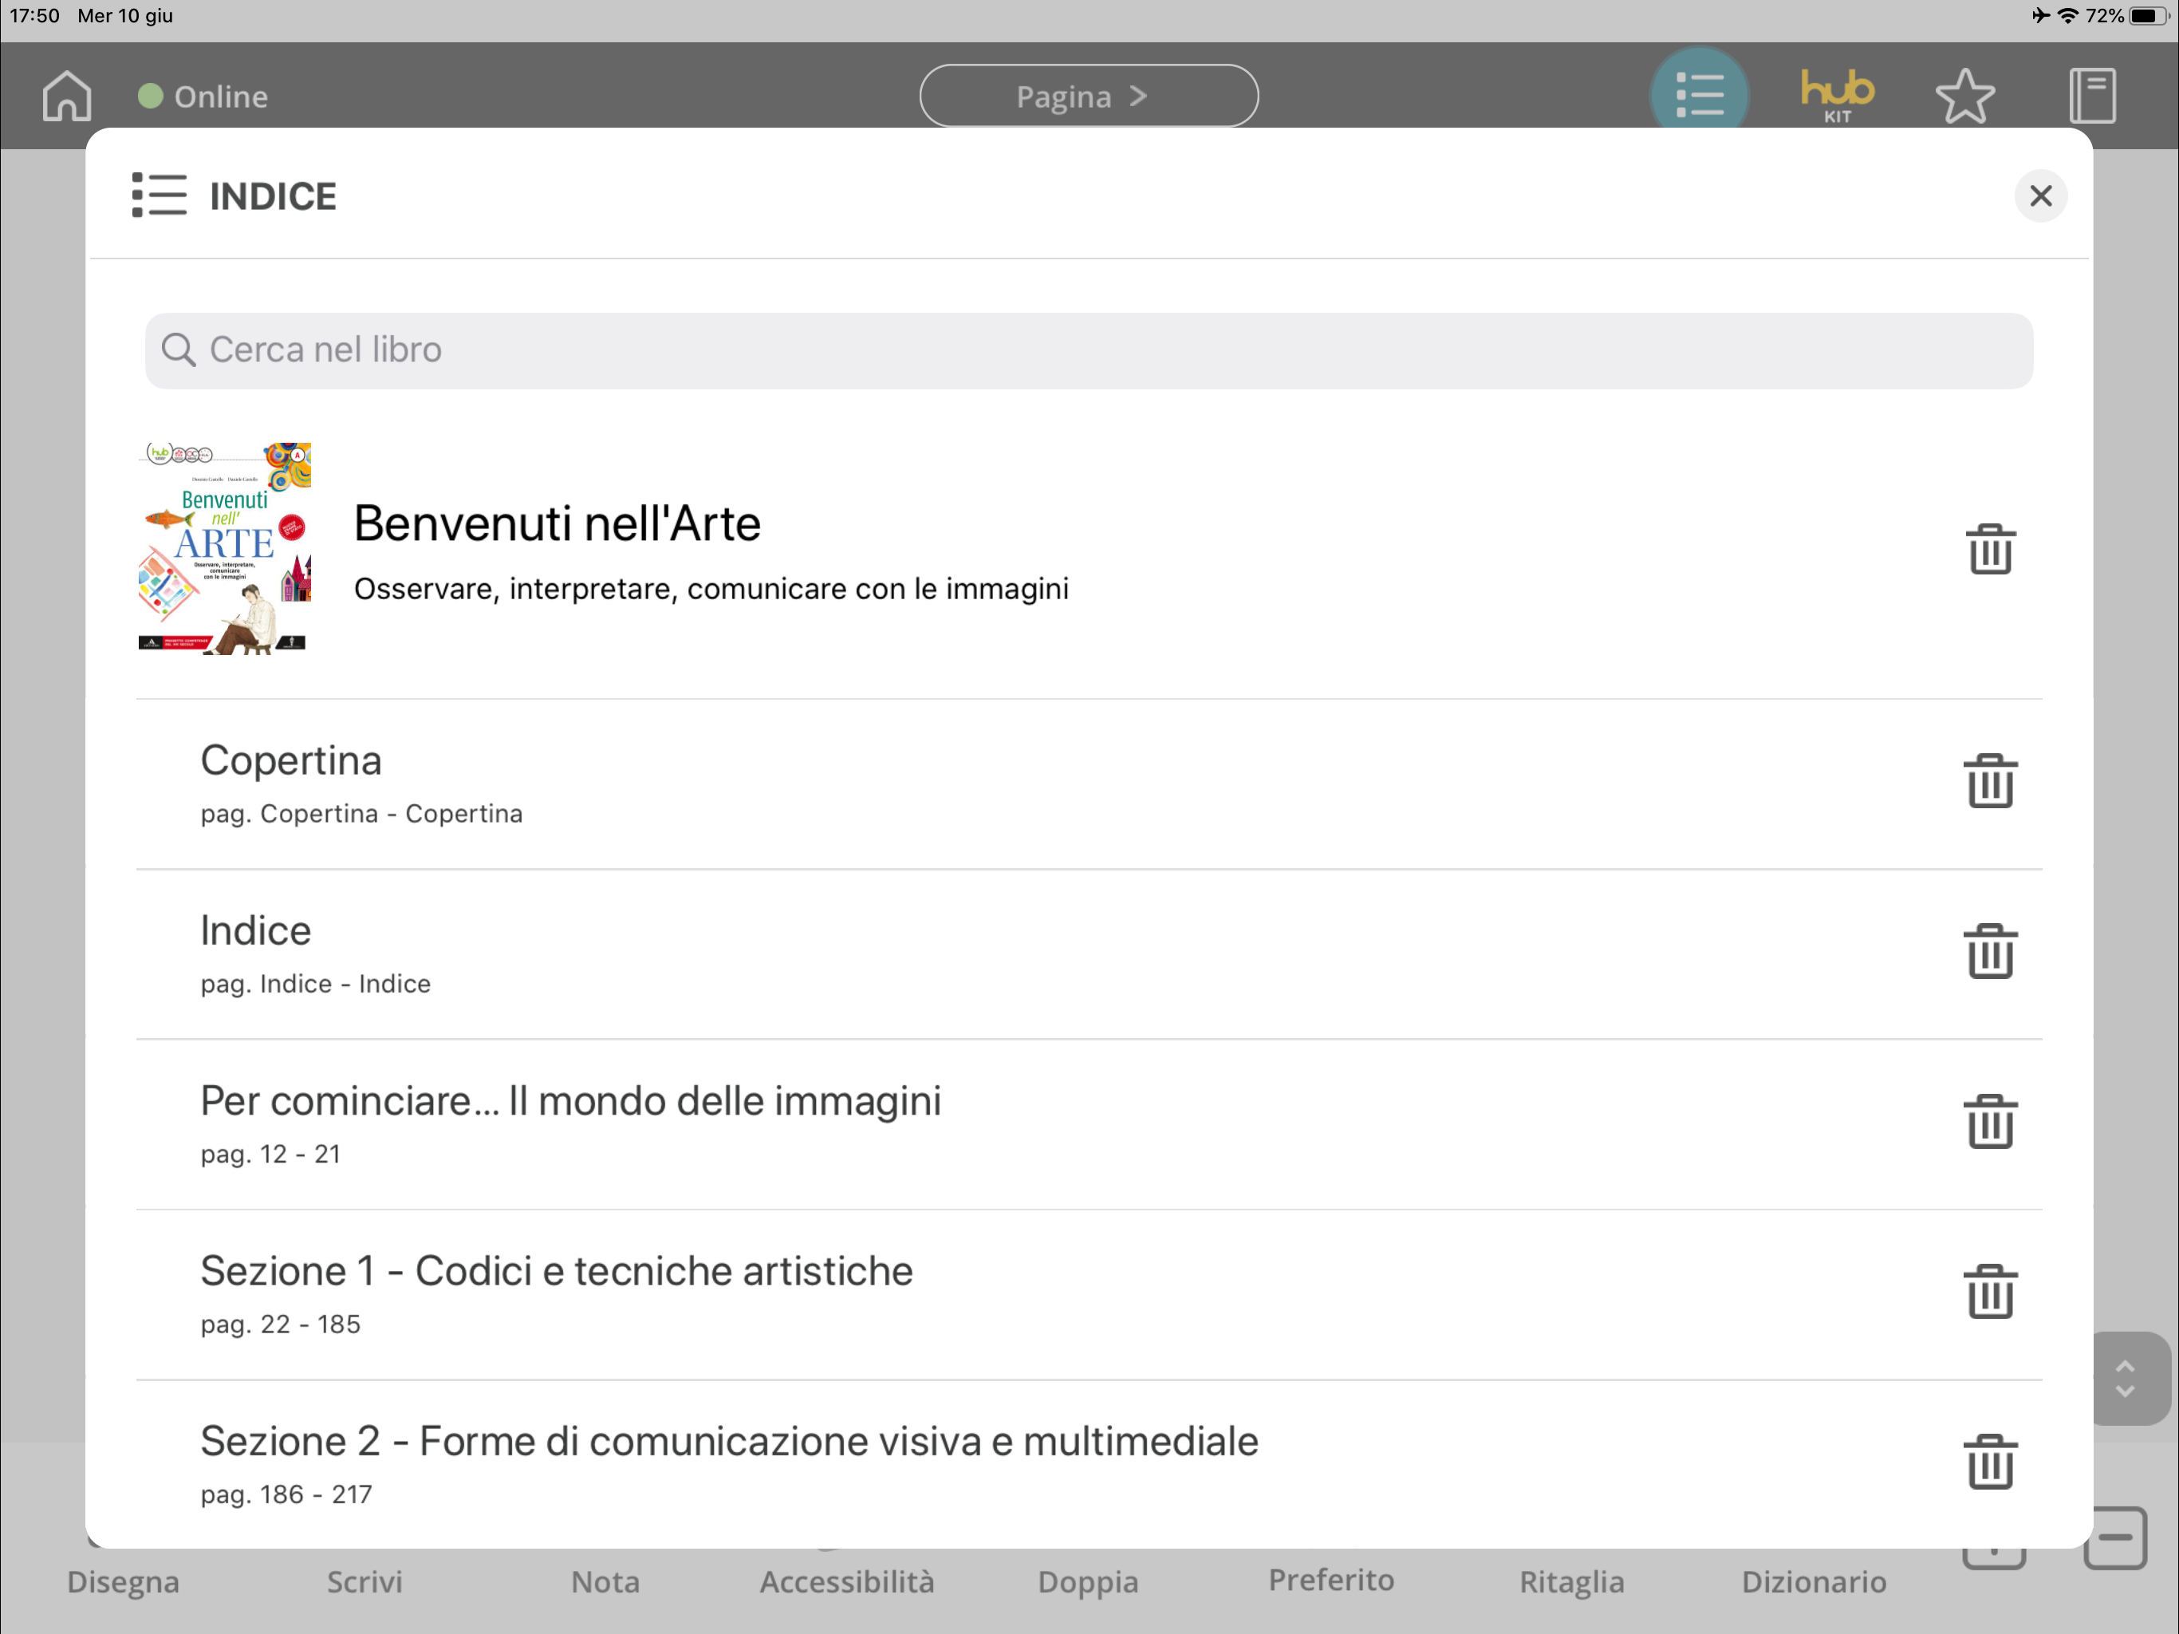Tap trash icon for Sezione 1

click(1990, 1292)
